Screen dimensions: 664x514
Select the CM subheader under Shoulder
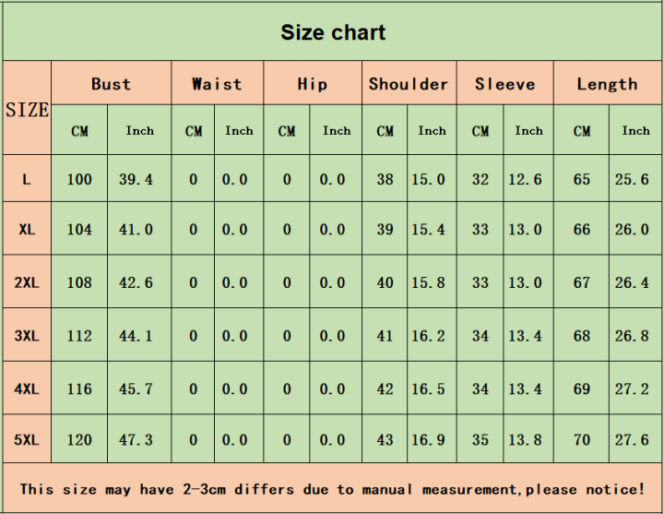click(385, 131)
